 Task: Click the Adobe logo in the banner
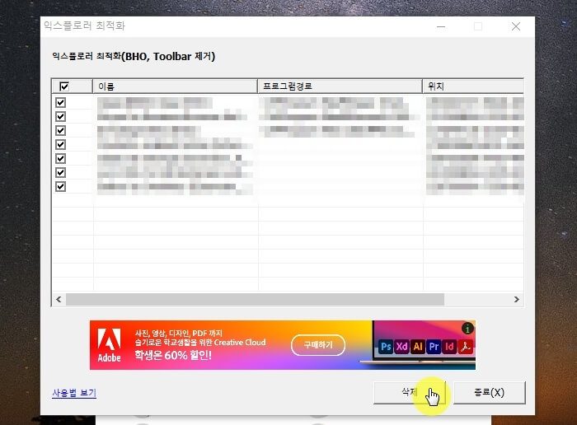pyautogui.click(x=109, y=345)
